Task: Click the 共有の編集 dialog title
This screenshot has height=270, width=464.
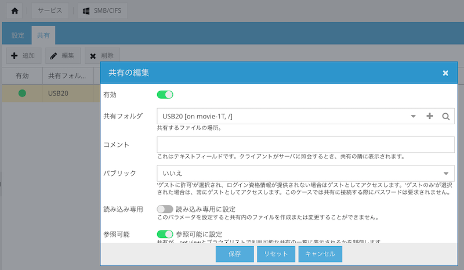Action: point(129,73)
